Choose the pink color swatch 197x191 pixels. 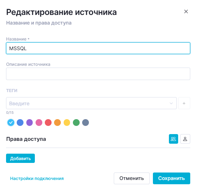click(x=39, y=122)
